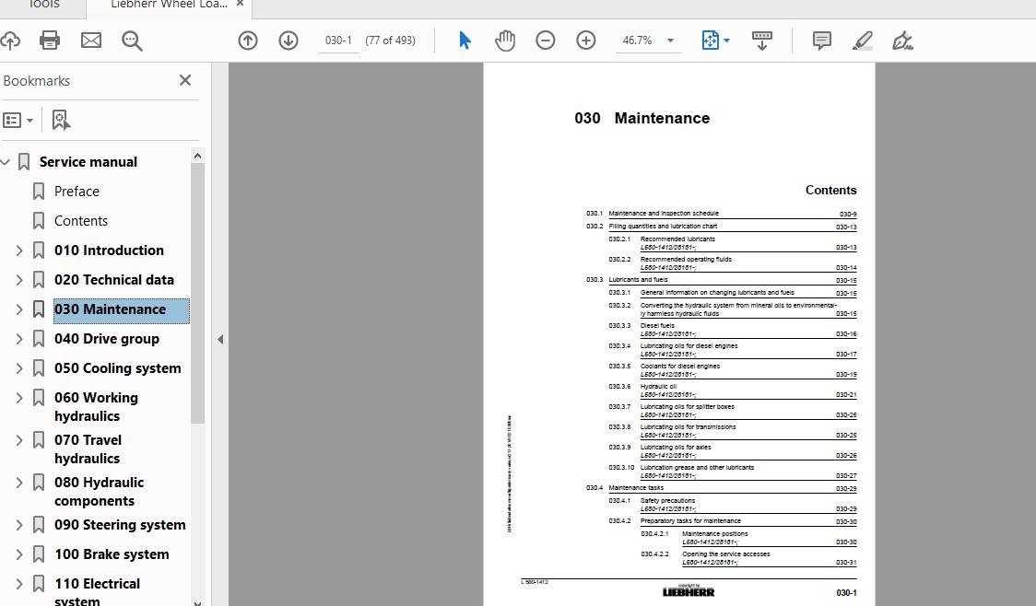
Task: Switch to the Tools tab
Action: [41, 6]
